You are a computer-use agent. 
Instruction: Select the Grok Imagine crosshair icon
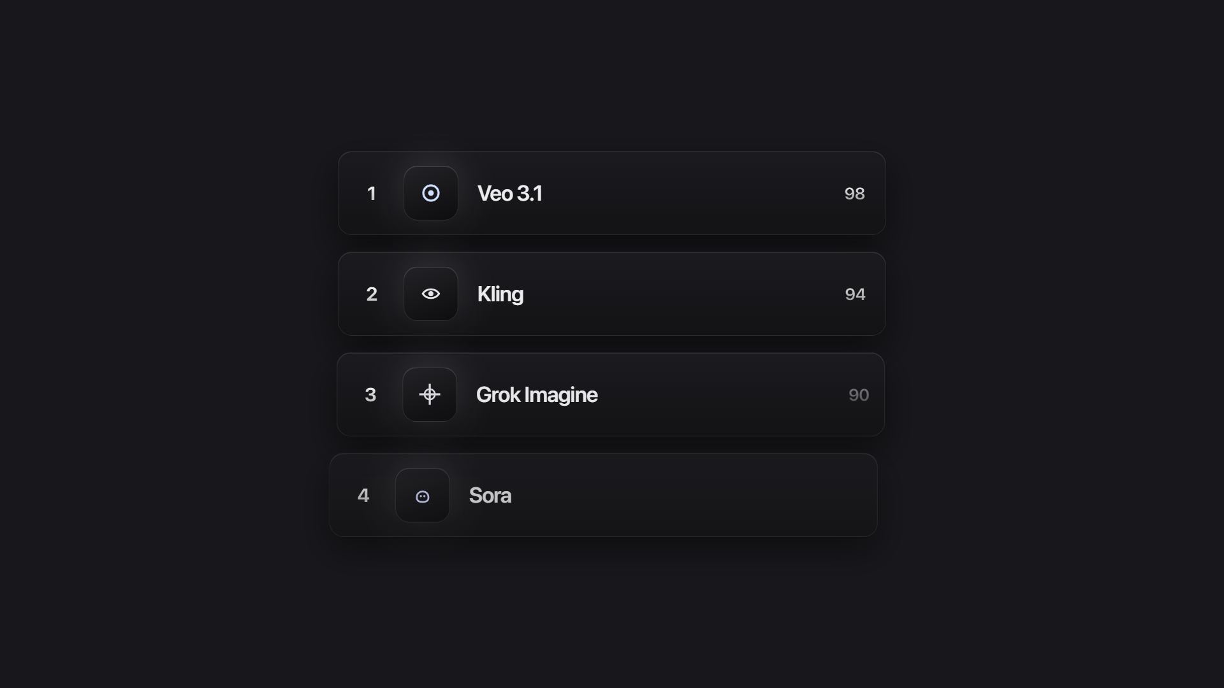430,394
